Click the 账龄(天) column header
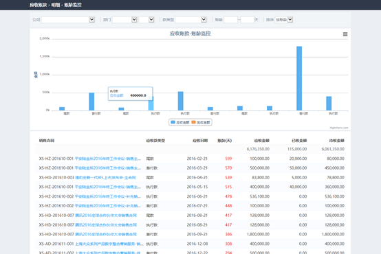The image size is (381, 254). pos(224,141)
